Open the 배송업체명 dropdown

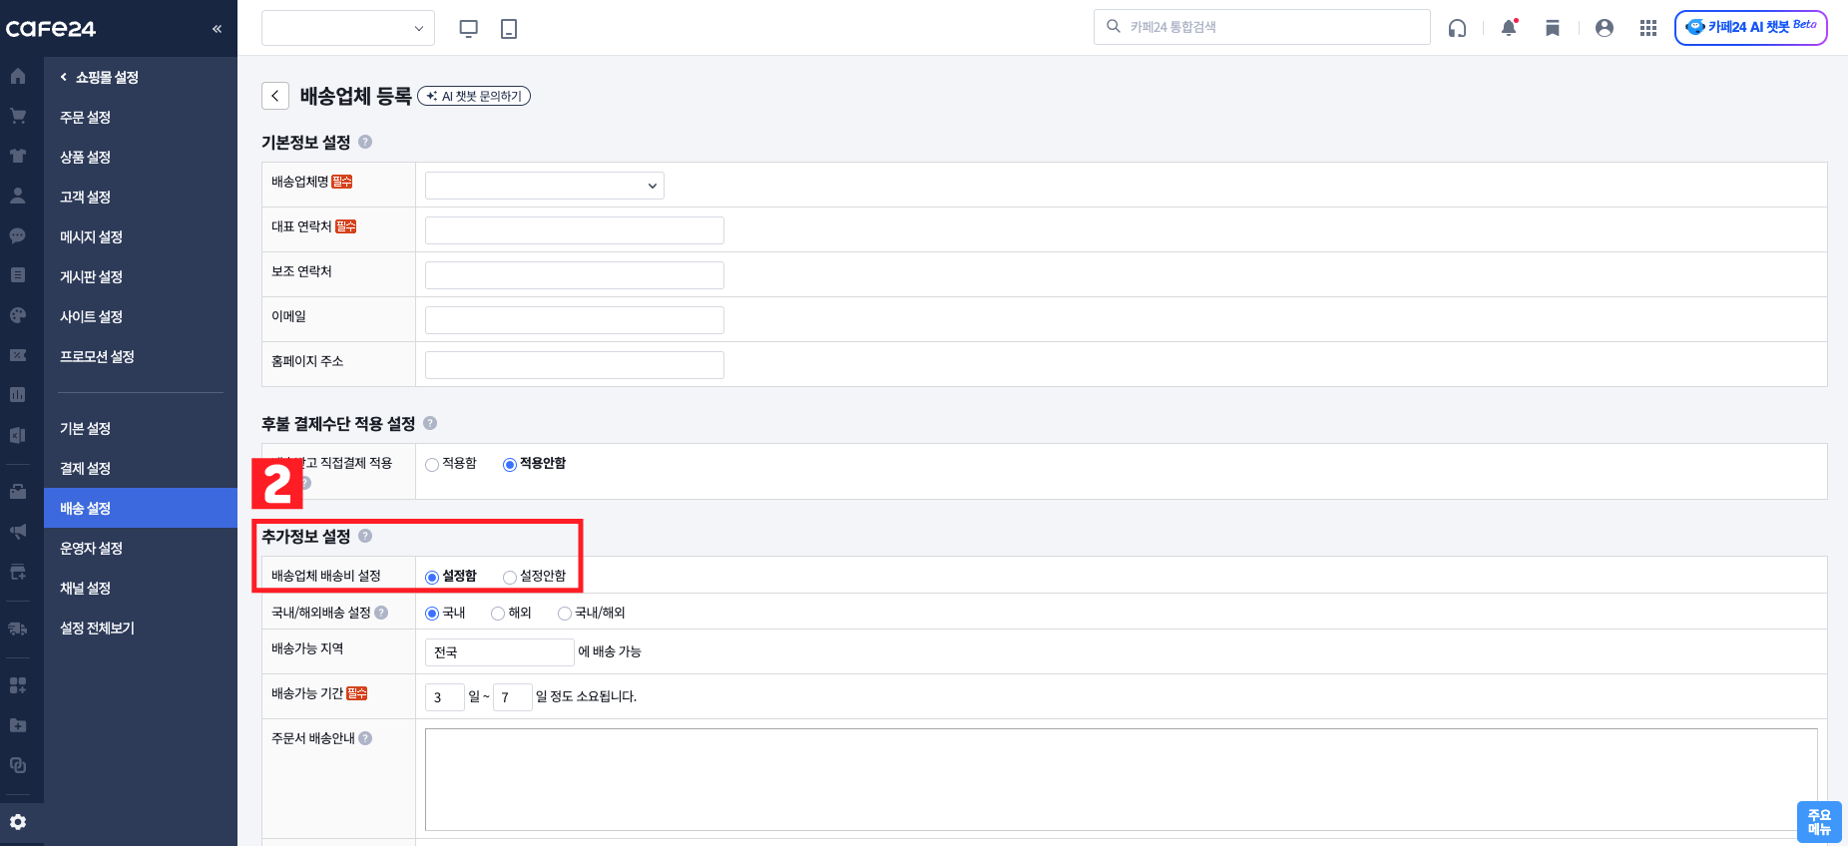[x=544, y=186]
